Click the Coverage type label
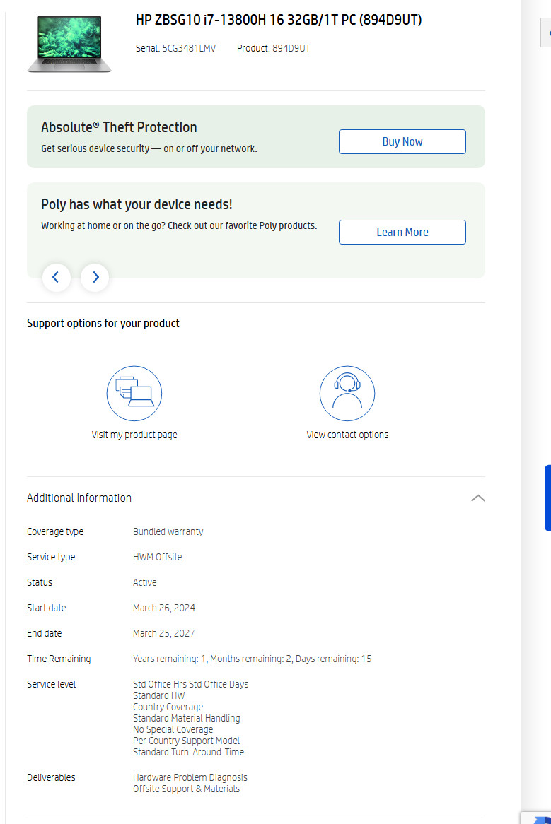 click(x=55, y=532)
